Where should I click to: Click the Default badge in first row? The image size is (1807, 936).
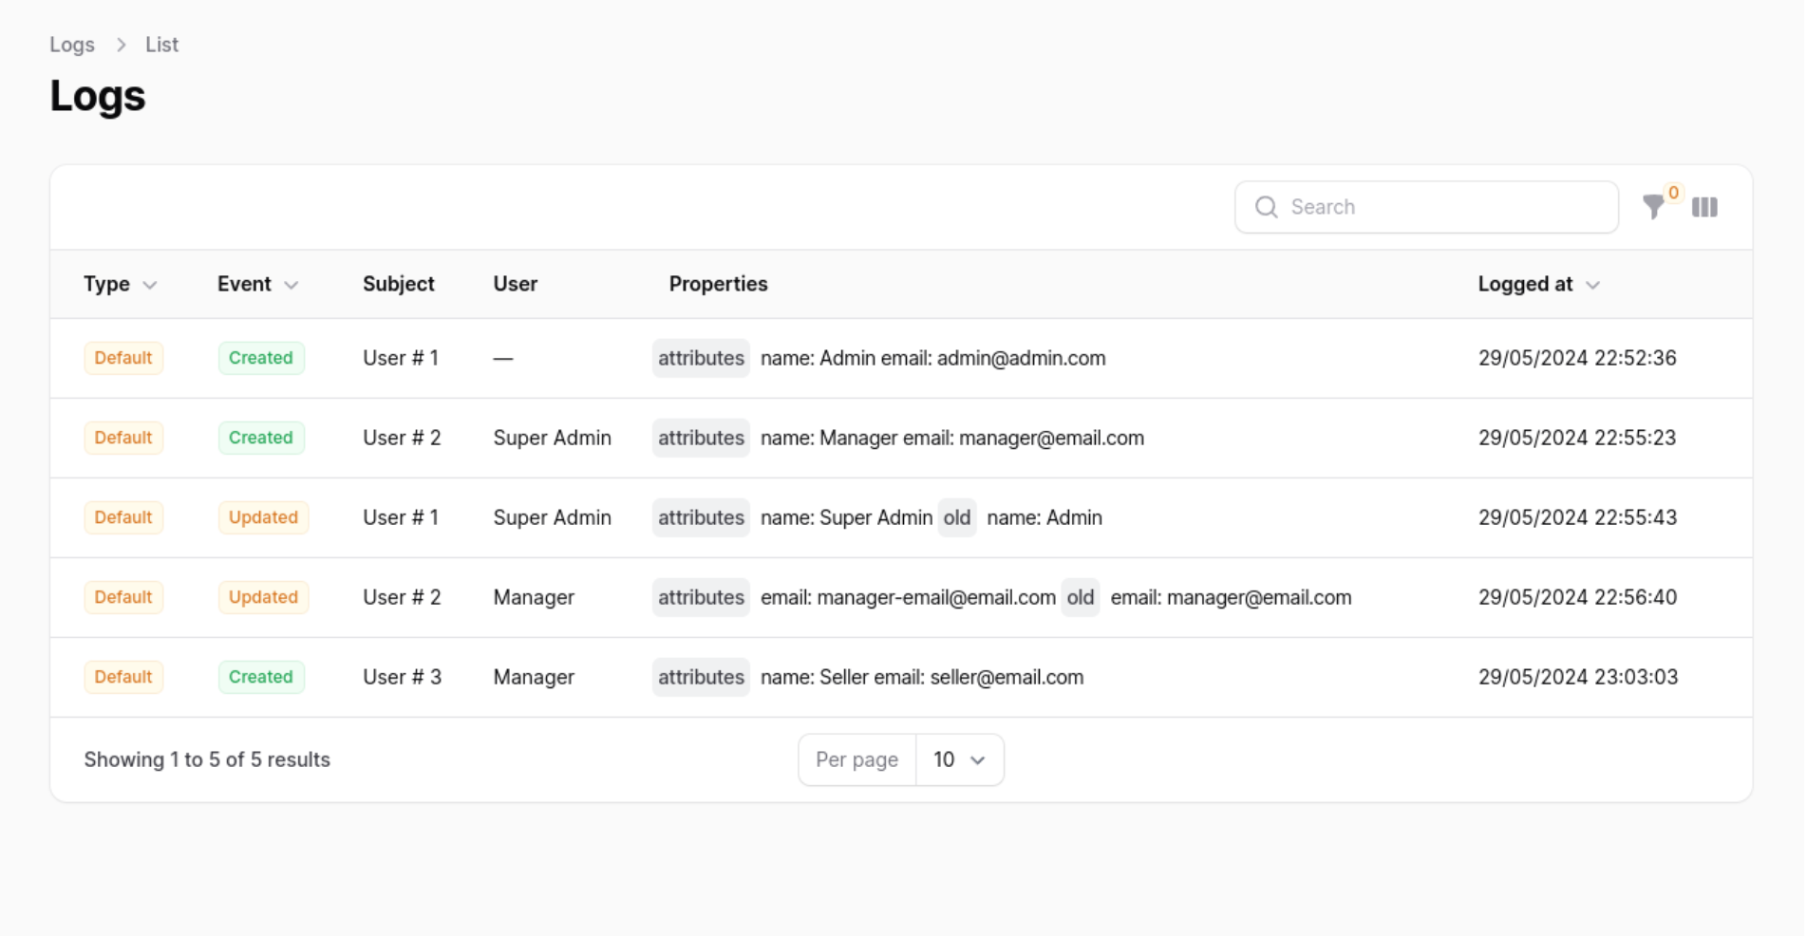click(x=123, y=358)
